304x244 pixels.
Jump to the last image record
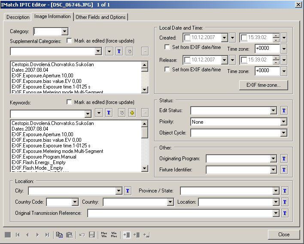[x=47, y=235]
